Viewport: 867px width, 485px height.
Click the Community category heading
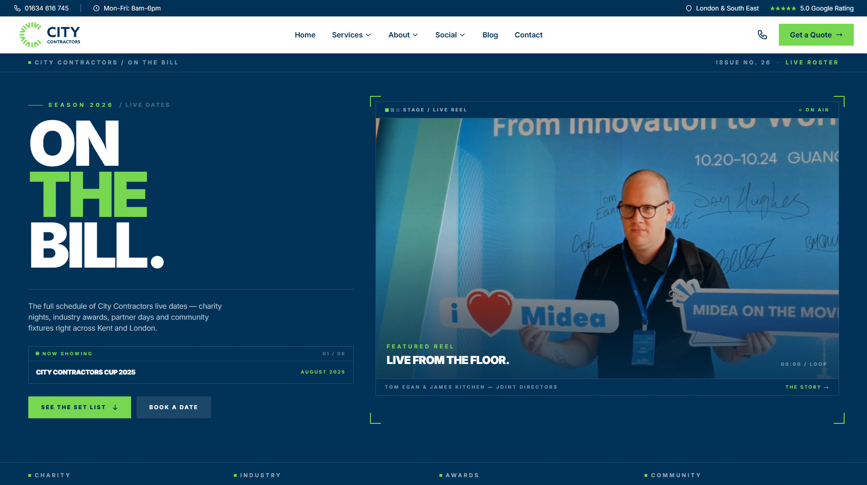tap(676, 475)
